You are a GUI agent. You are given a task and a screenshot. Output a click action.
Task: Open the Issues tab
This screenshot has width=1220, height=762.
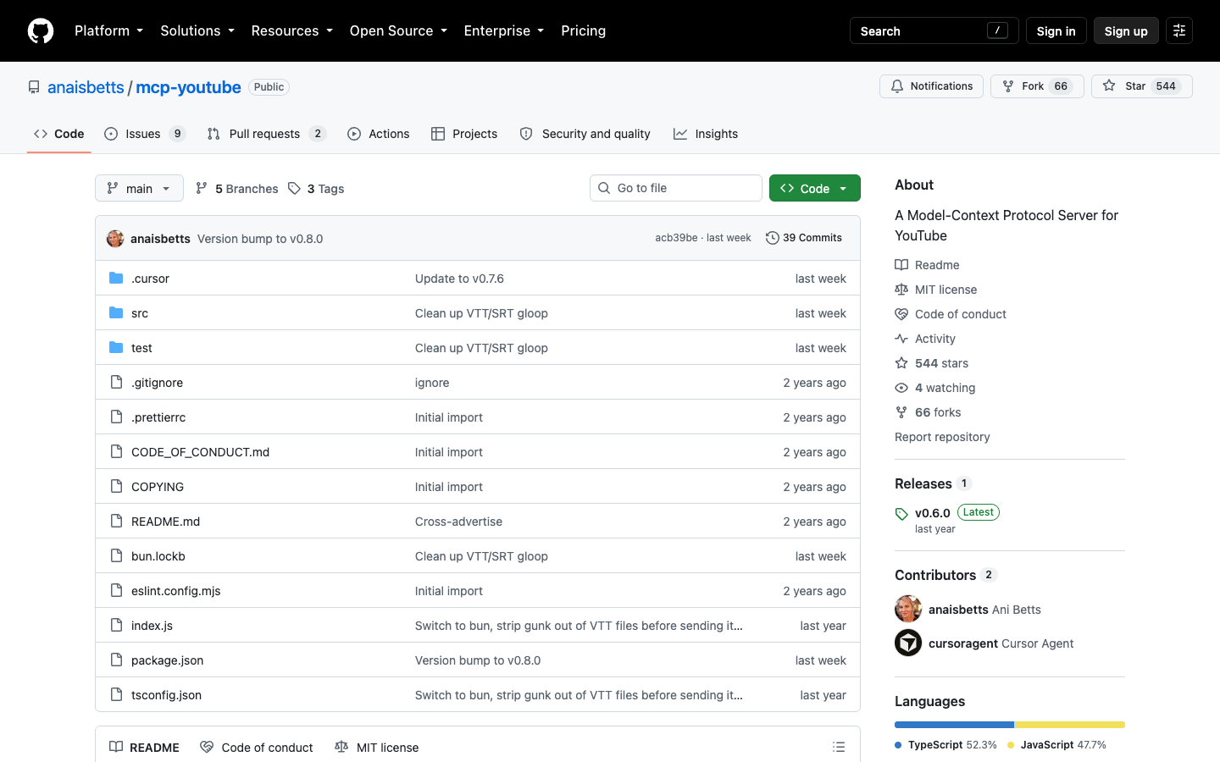coord(144,134)
